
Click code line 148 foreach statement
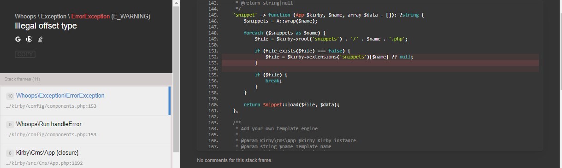pyautogui.click(x=285, y=33)
